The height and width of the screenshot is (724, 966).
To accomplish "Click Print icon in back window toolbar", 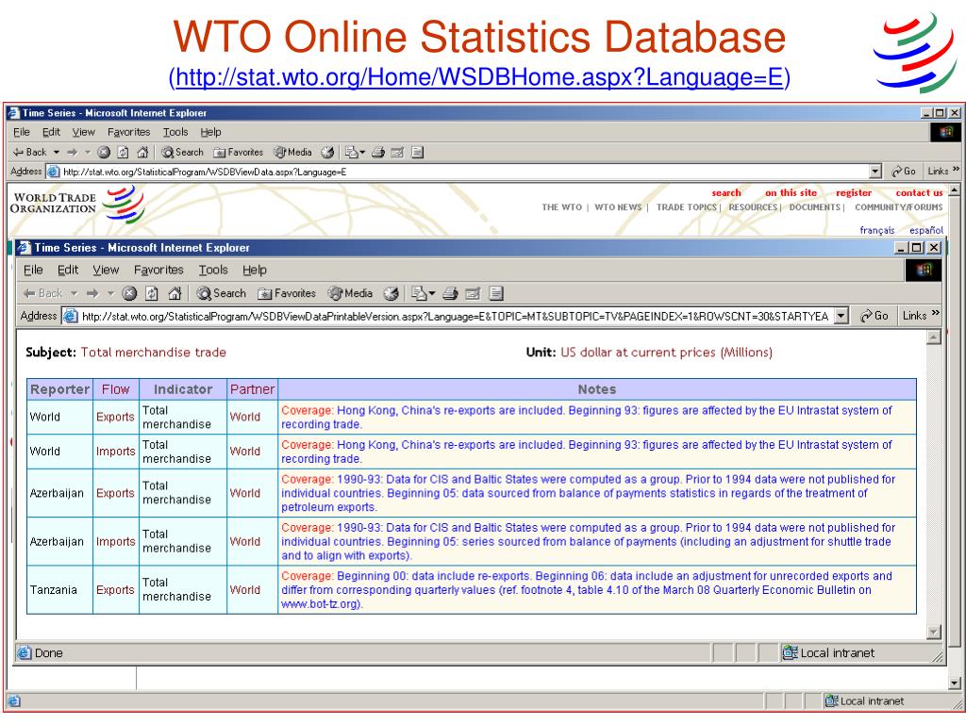I will click(x=378, y=152).
